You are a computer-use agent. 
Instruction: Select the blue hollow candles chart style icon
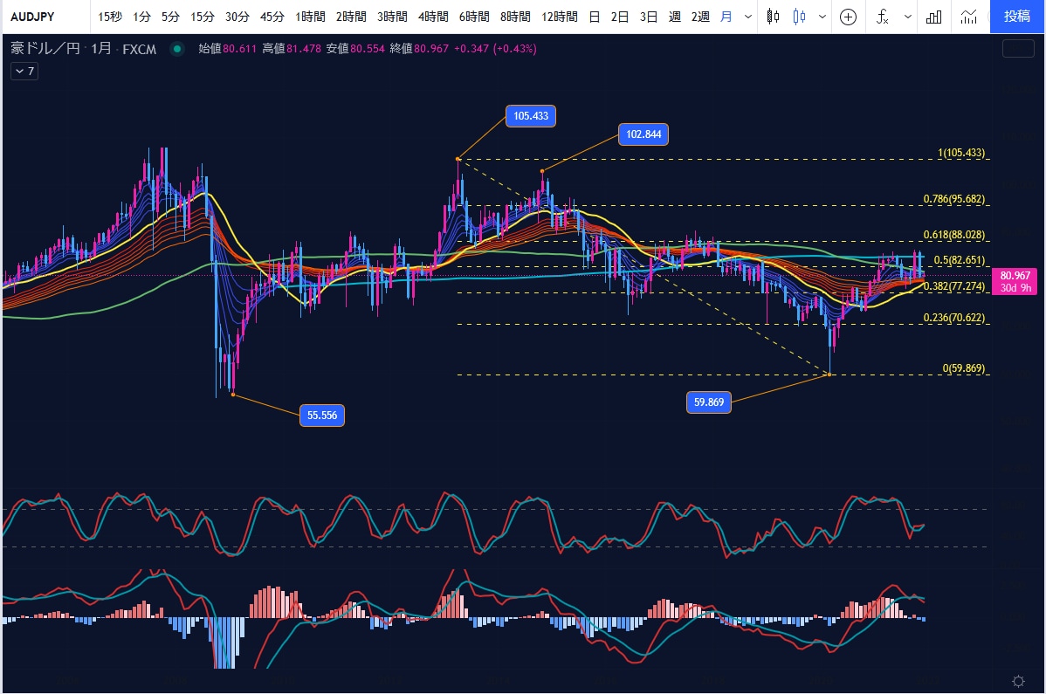tap(799, 17)
